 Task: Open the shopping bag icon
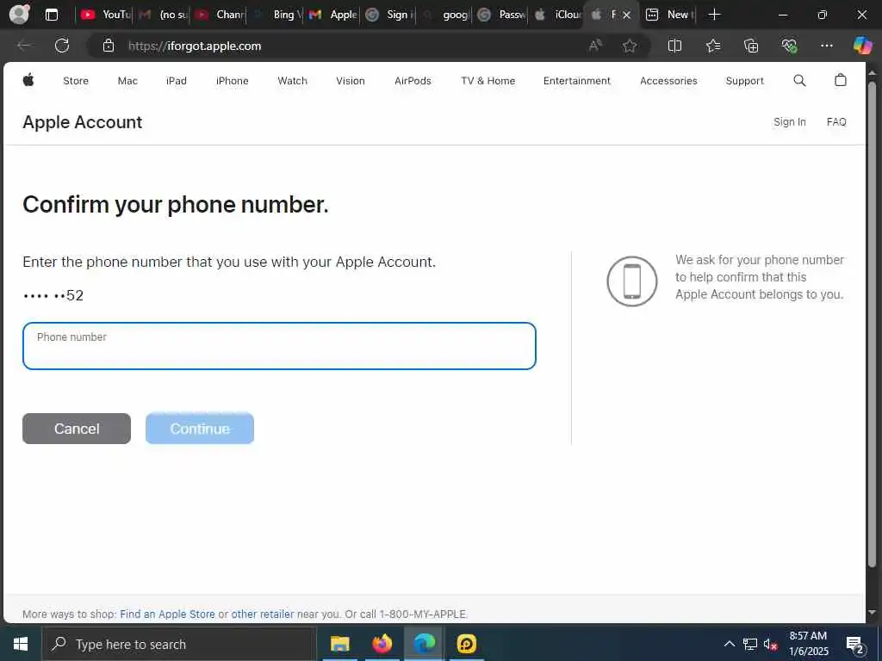tap(841, 80)
